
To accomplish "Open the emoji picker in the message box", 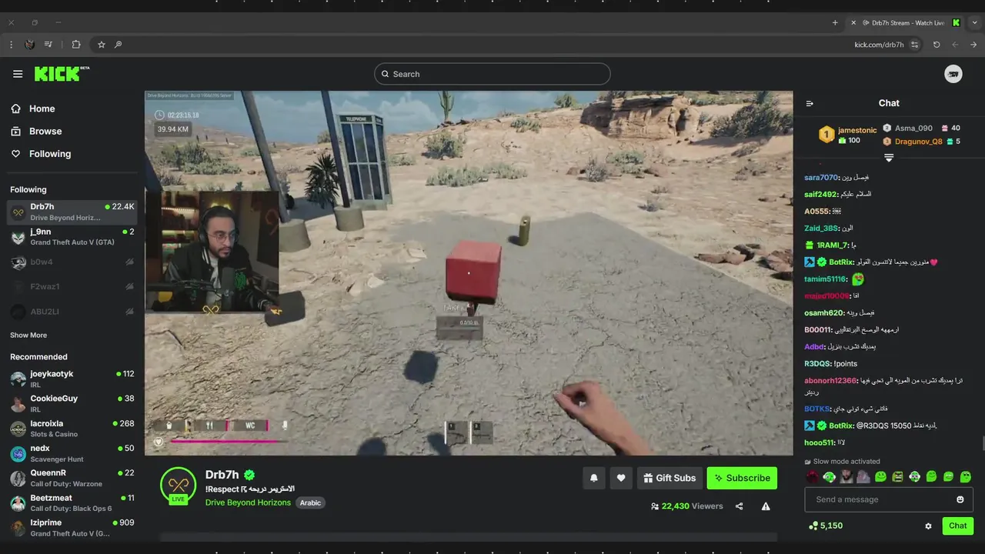I will 960,499.
